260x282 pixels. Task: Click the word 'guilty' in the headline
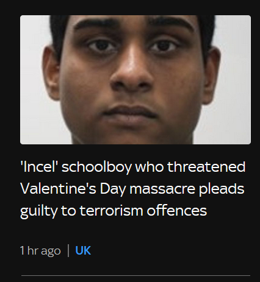click(39, 211)
